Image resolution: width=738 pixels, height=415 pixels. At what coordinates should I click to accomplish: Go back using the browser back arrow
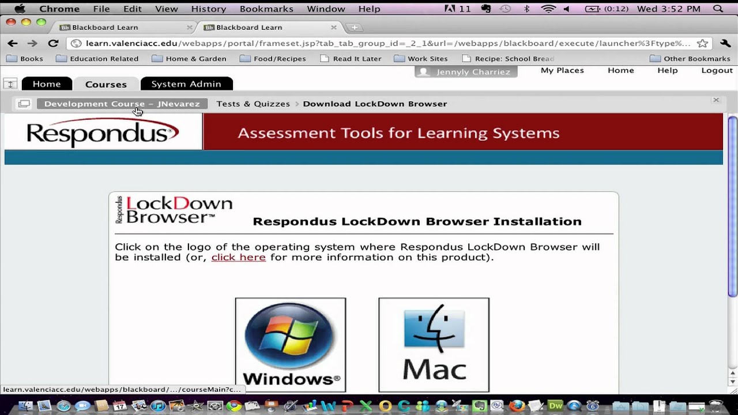tap(13, 43)
